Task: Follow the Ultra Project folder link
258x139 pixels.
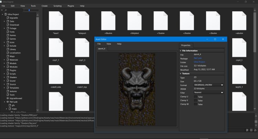Action: [x=200, y=62]
